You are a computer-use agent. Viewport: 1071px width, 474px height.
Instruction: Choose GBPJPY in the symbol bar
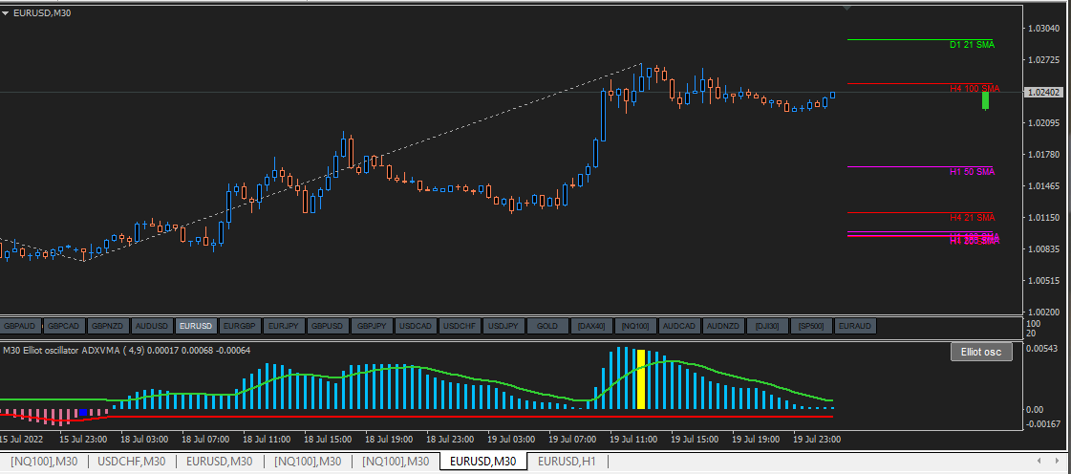click(372, 327)
